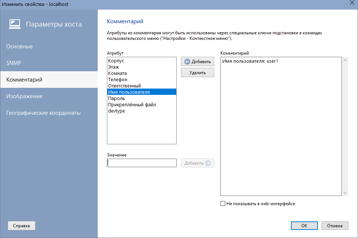Open the Основные settings section

pos(49,46)
